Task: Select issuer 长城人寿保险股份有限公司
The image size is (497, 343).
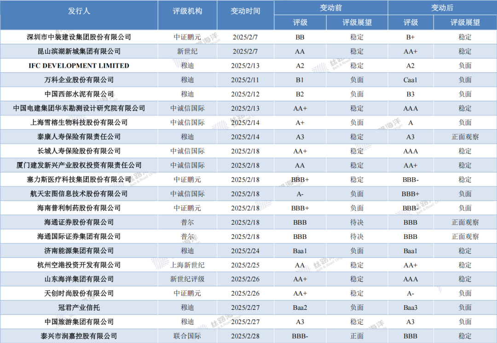Action: click(79, 151)
